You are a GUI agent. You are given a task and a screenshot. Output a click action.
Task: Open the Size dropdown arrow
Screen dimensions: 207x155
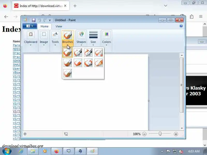click(x=93, y=45)
